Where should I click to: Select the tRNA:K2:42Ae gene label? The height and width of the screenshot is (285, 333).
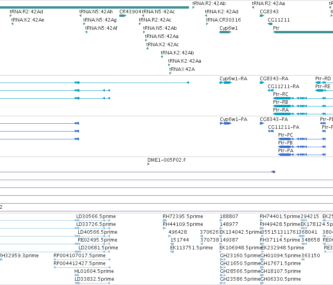click(x=28, y=20)
